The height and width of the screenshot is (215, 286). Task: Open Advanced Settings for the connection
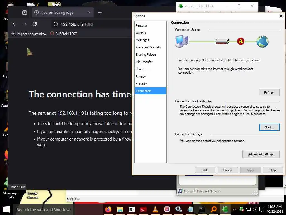tap(261, 154)
